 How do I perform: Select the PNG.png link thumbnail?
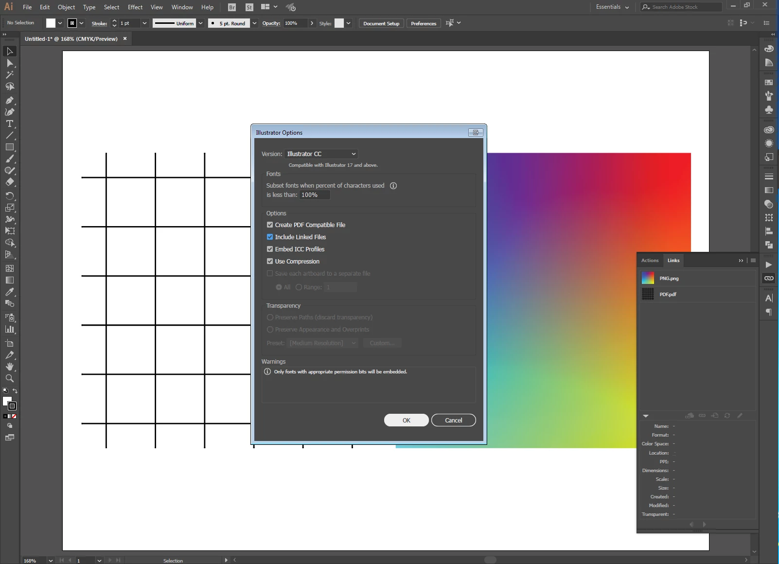point(648,278)
